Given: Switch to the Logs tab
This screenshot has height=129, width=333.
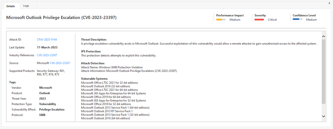Looking at the screenshot, I should (26, 6).
